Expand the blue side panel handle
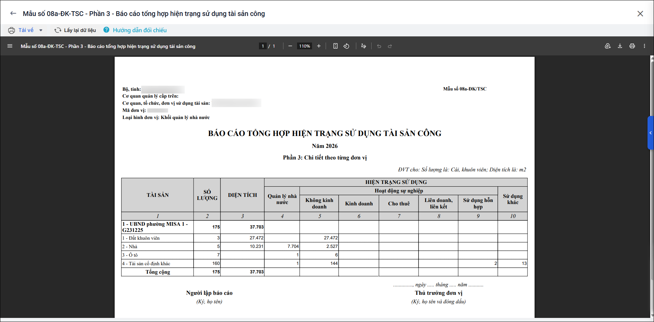Screen dimensions: 654x322 point(651,133)
